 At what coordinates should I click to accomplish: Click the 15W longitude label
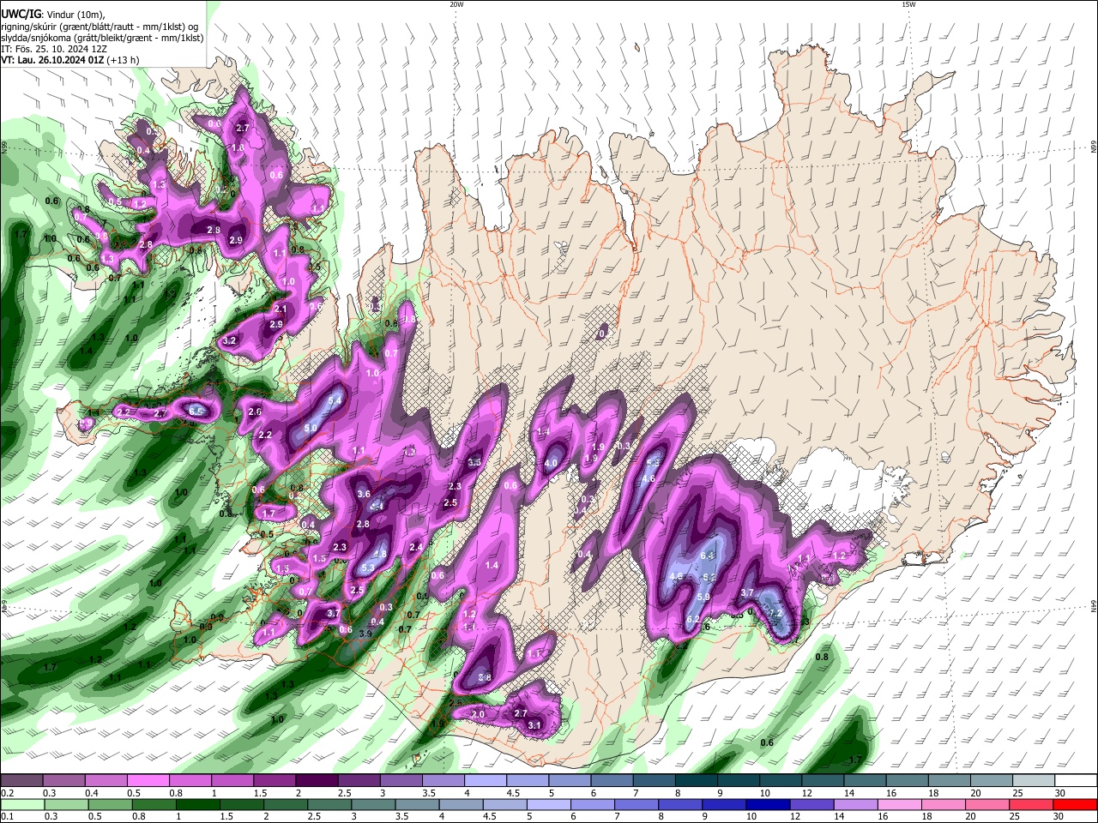point(908,4)
